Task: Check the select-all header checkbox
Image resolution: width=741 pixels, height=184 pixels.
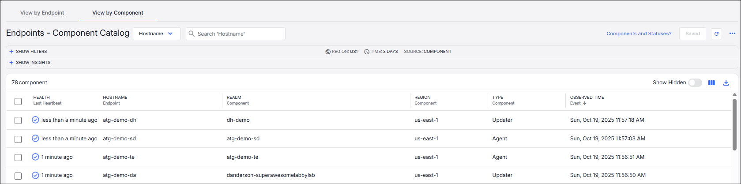Action: [x=18, y=101]
